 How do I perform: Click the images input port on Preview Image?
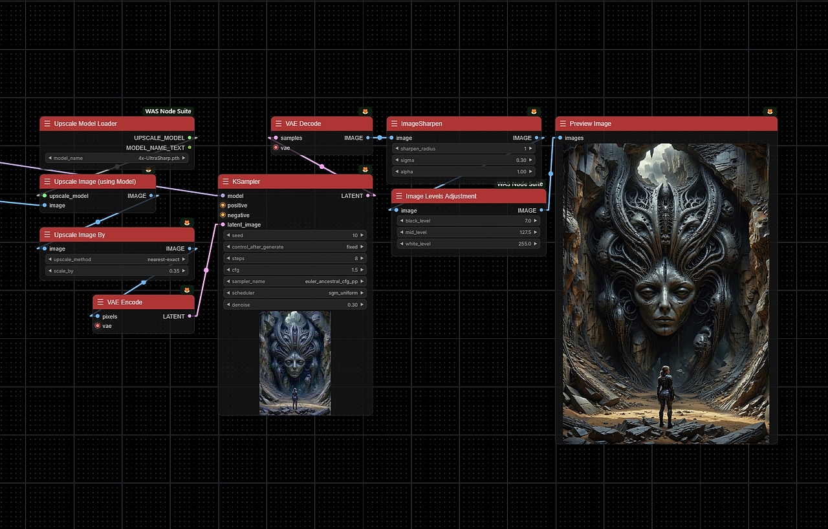(x=560, y=138)
